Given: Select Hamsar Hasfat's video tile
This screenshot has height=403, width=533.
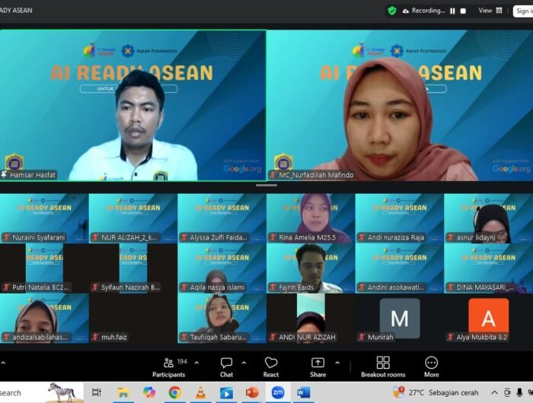Looking at the screenshot, I should (x=133, y=105).
